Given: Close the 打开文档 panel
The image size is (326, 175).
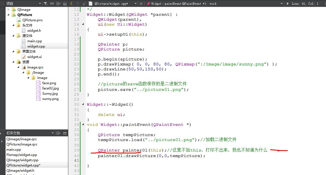Looking at the screenshot, I should click(65, 133).
